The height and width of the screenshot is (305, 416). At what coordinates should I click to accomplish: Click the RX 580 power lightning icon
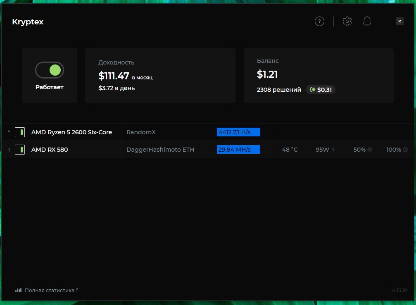(x=333, y=150)
